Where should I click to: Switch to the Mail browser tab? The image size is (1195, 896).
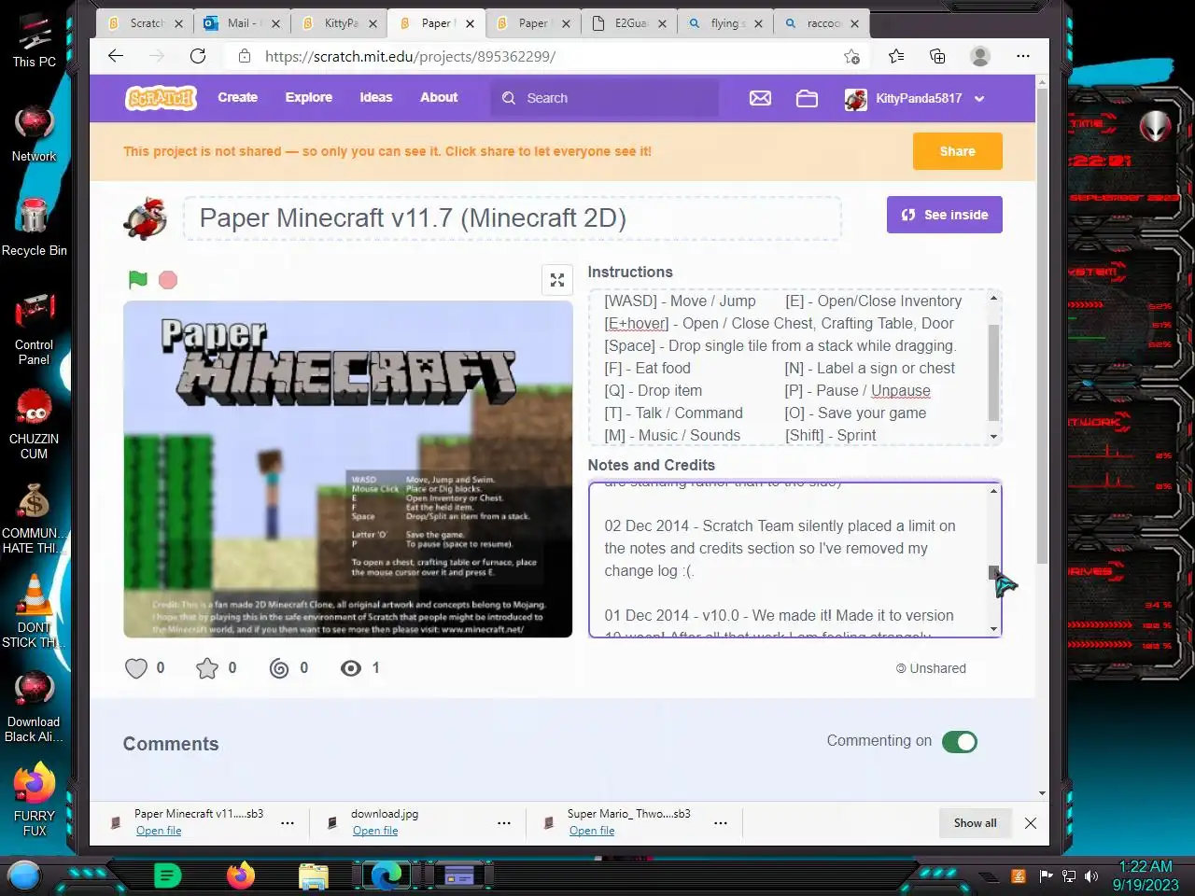pos(242,23)
